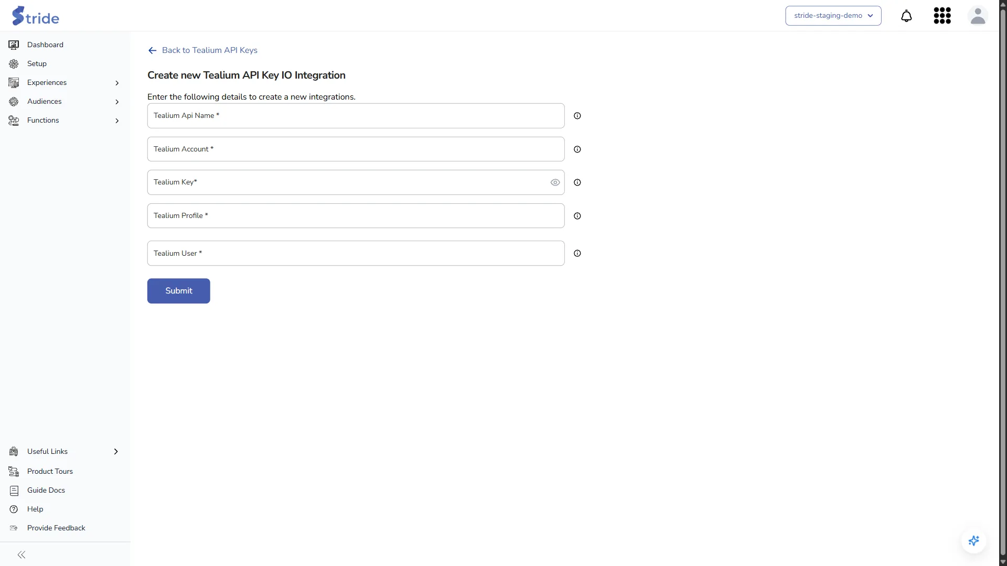Image resolution: width=1007 pixels, height=566 pixels.
Task: Show info for Tealium Account field
Action: (x=577, y=149)
